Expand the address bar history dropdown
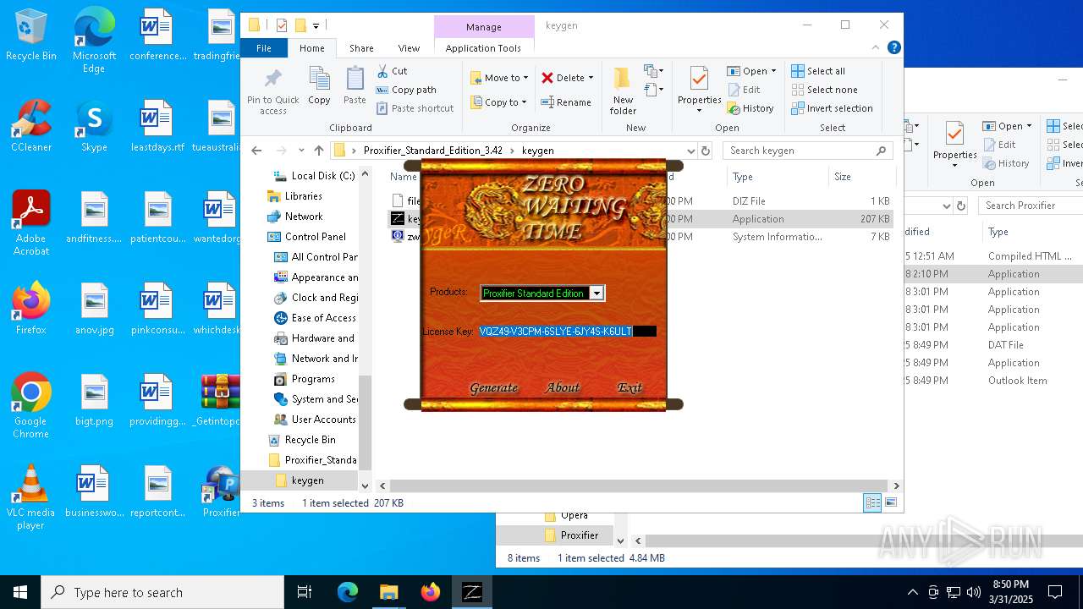Viewport: 1083px width, 609px height. [x=690, y=151]
